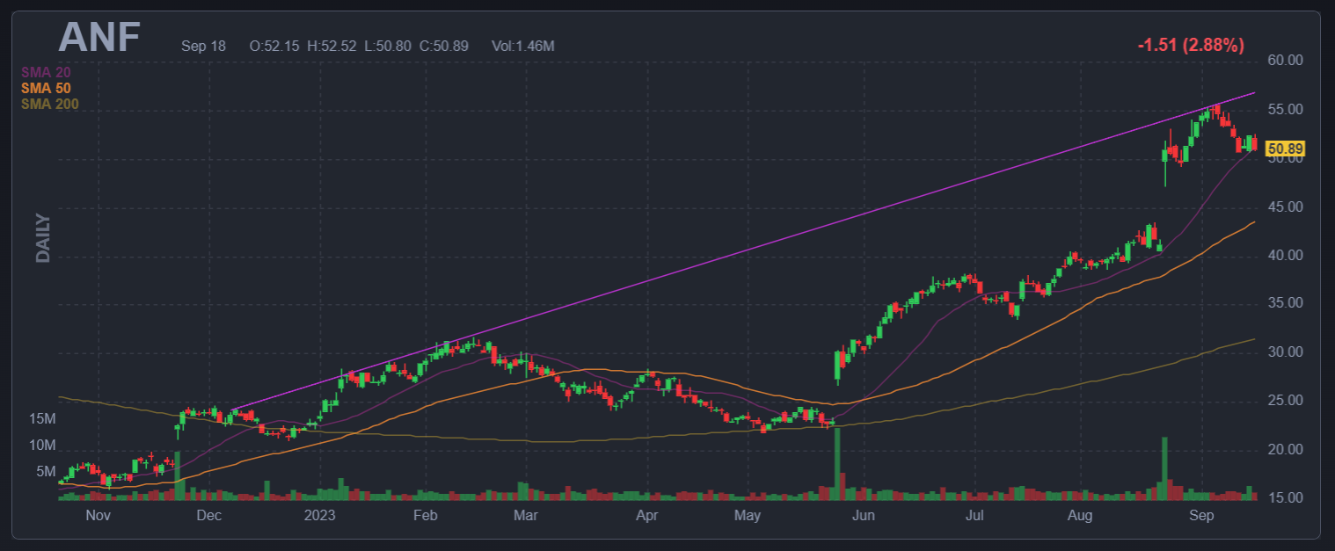
Task: Click the Aug label on the time axis
Action: 1080,516
